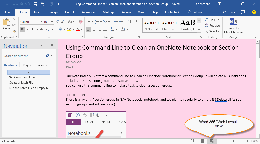Increase paragraph indent
The image size is (260, 144).
point(121,22)
